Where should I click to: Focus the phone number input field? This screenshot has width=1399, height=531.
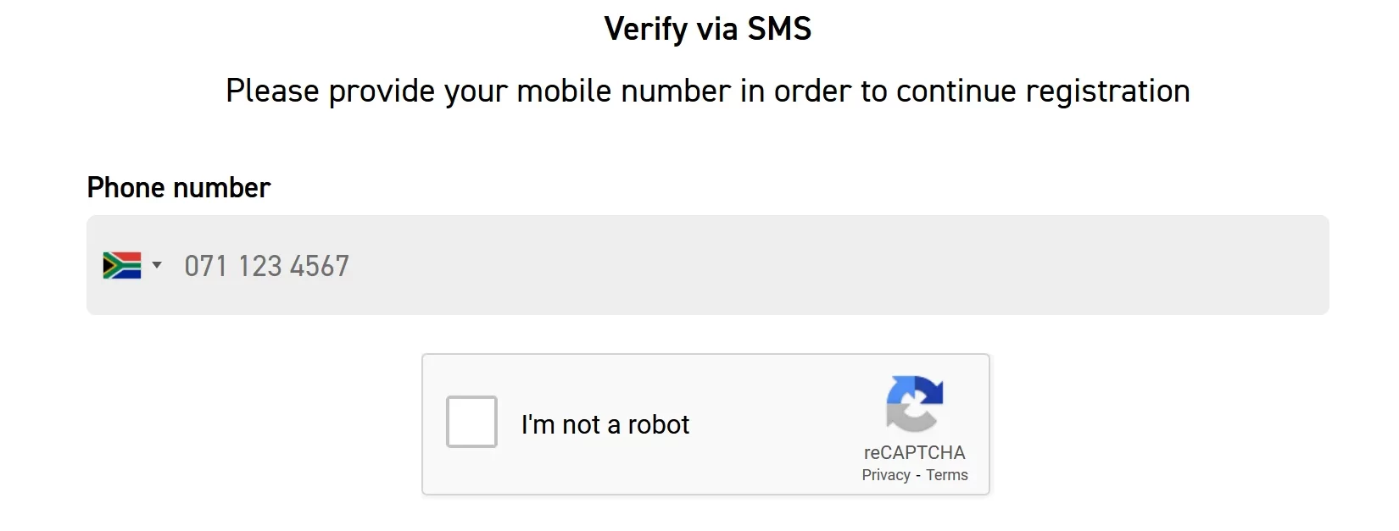click(707, 265)
